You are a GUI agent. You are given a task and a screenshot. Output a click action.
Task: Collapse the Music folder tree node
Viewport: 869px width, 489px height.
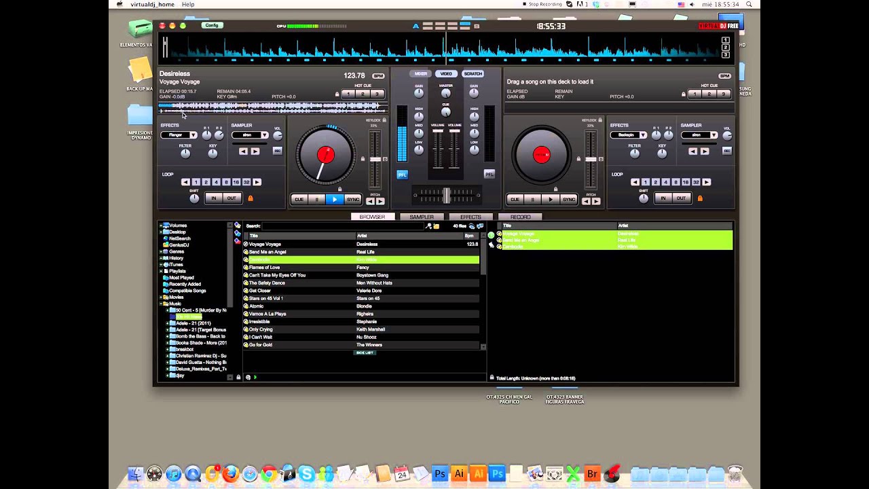[x=162, y=304]
